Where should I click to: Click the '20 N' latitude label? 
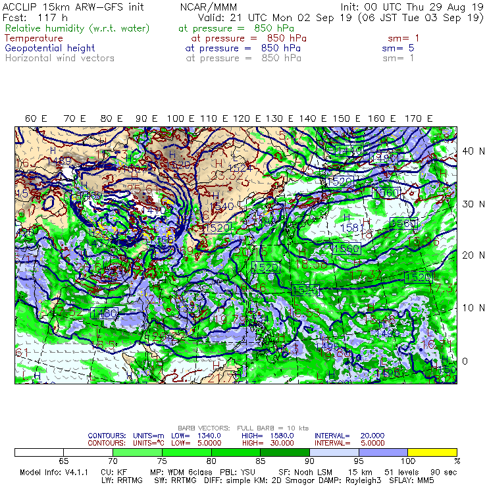[473, 255]
